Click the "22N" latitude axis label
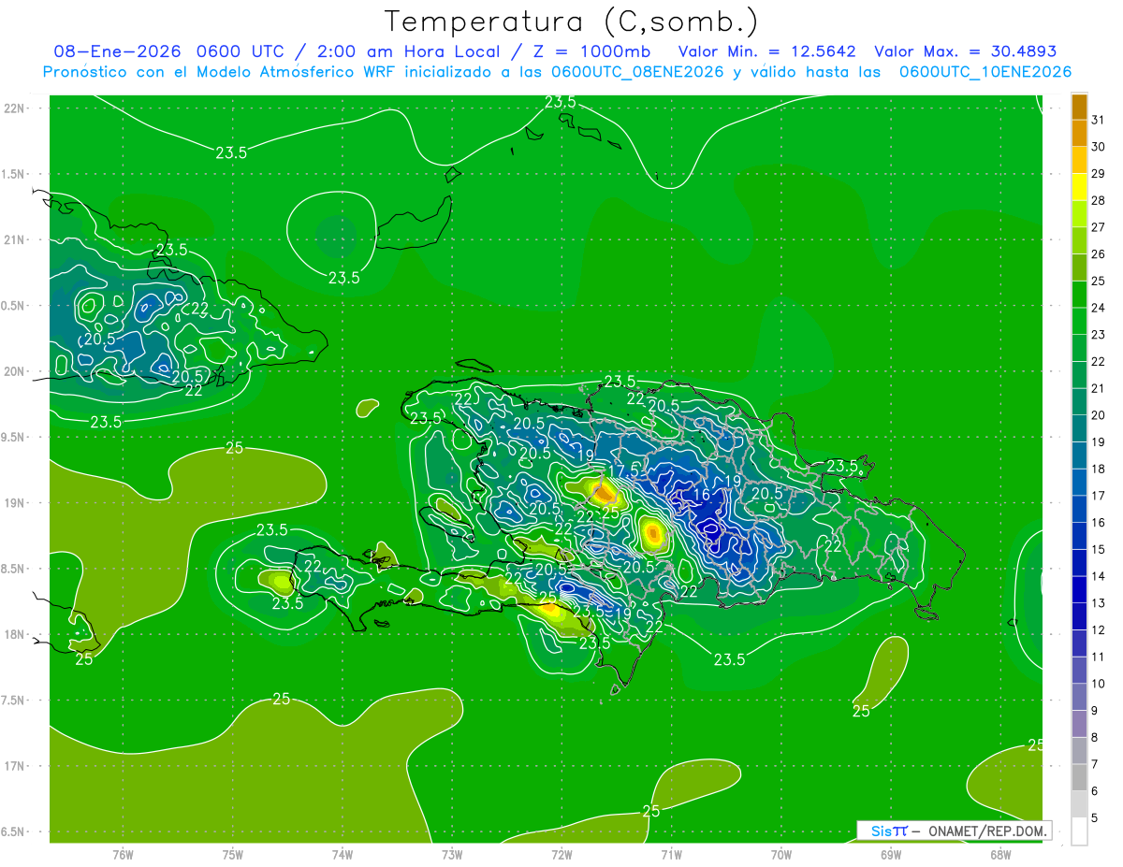Viewport: 1123px width, 867px height. 15,108
